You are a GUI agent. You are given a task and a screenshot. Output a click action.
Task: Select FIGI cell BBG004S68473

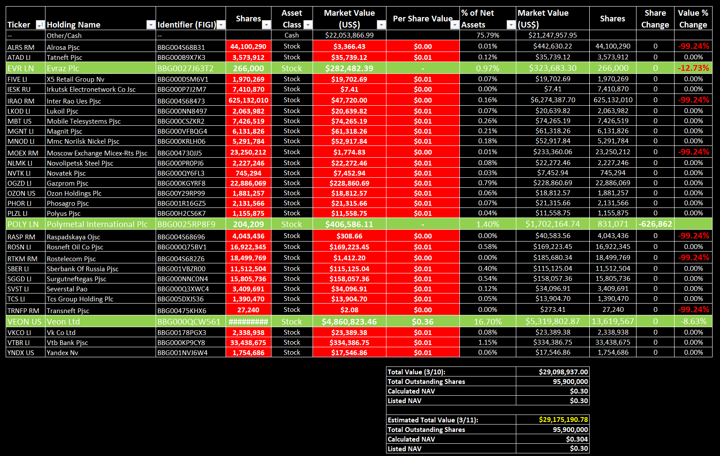pos(191,100)
